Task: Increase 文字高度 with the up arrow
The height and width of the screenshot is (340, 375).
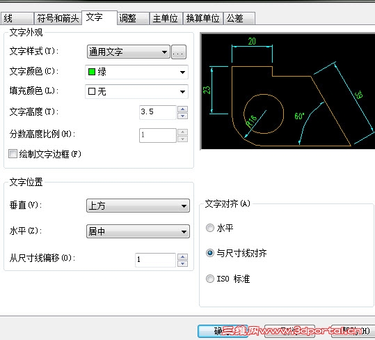Action: click(x=183, y=109)
